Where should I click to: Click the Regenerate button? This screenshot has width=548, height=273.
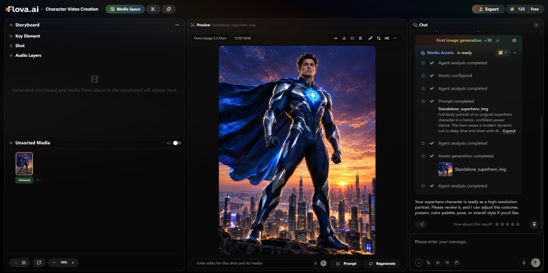tap(382, 263)
